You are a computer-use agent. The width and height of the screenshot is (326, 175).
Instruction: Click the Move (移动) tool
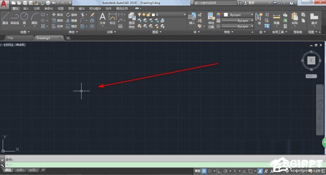[57, 14]
